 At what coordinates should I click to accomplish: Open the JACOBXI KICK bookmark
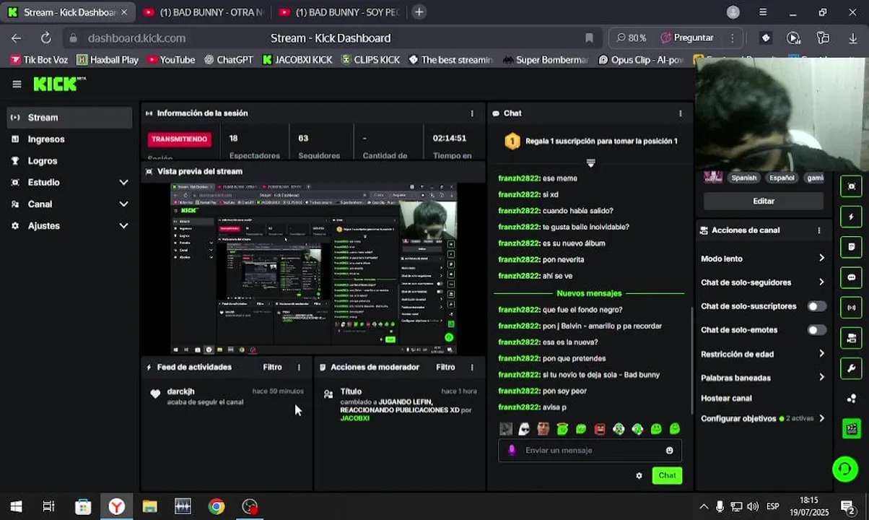[x=297, y=60]
